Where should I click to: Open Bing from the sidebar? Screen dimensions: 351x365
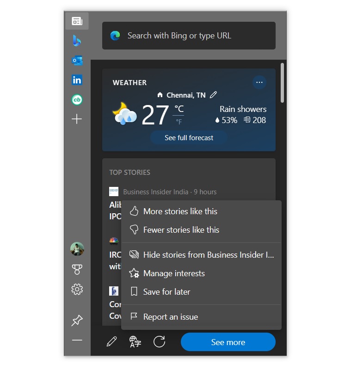[77, 41]
